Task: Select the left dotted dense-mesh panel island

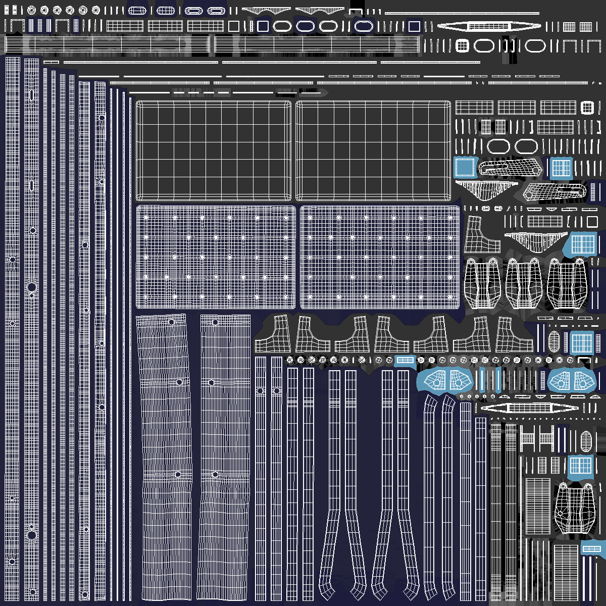Action: pos(216,257)
